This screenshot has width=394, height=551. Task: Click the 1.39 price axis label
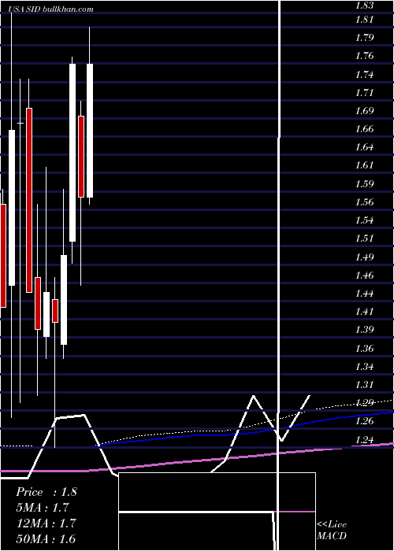click(364, 330)
